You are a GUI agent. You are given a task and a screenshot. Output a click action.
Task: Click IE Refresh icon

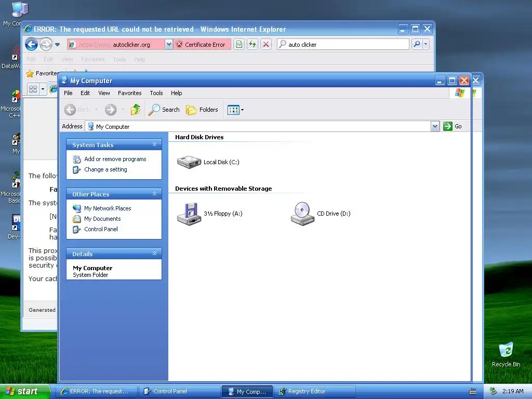(x=252, y=45)
